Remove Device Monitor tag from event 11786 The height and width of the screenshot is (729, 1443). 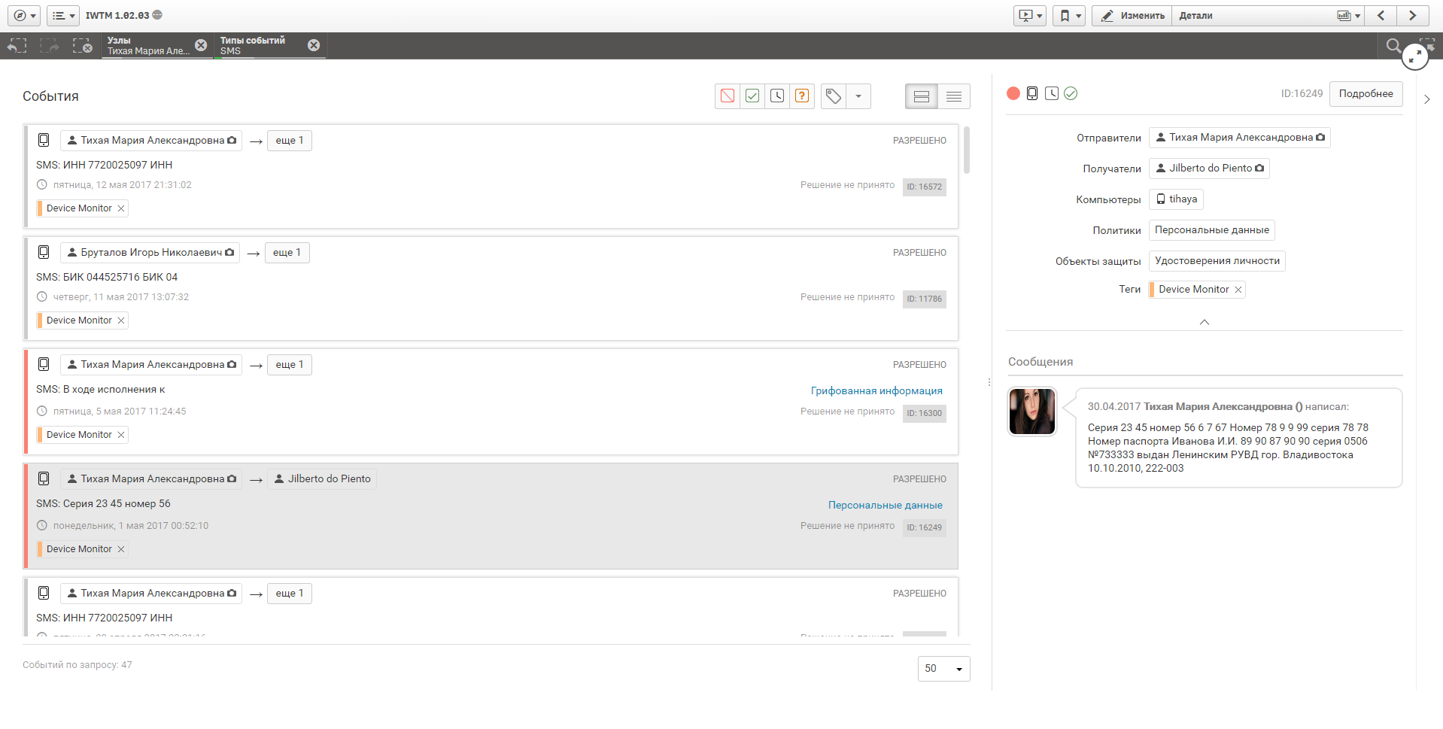(x=120, y=320)
